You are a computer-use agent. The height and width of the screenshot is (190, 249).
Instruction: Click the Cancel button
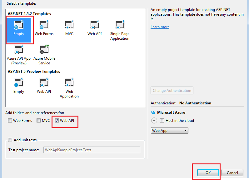click(x=232, y=173)
